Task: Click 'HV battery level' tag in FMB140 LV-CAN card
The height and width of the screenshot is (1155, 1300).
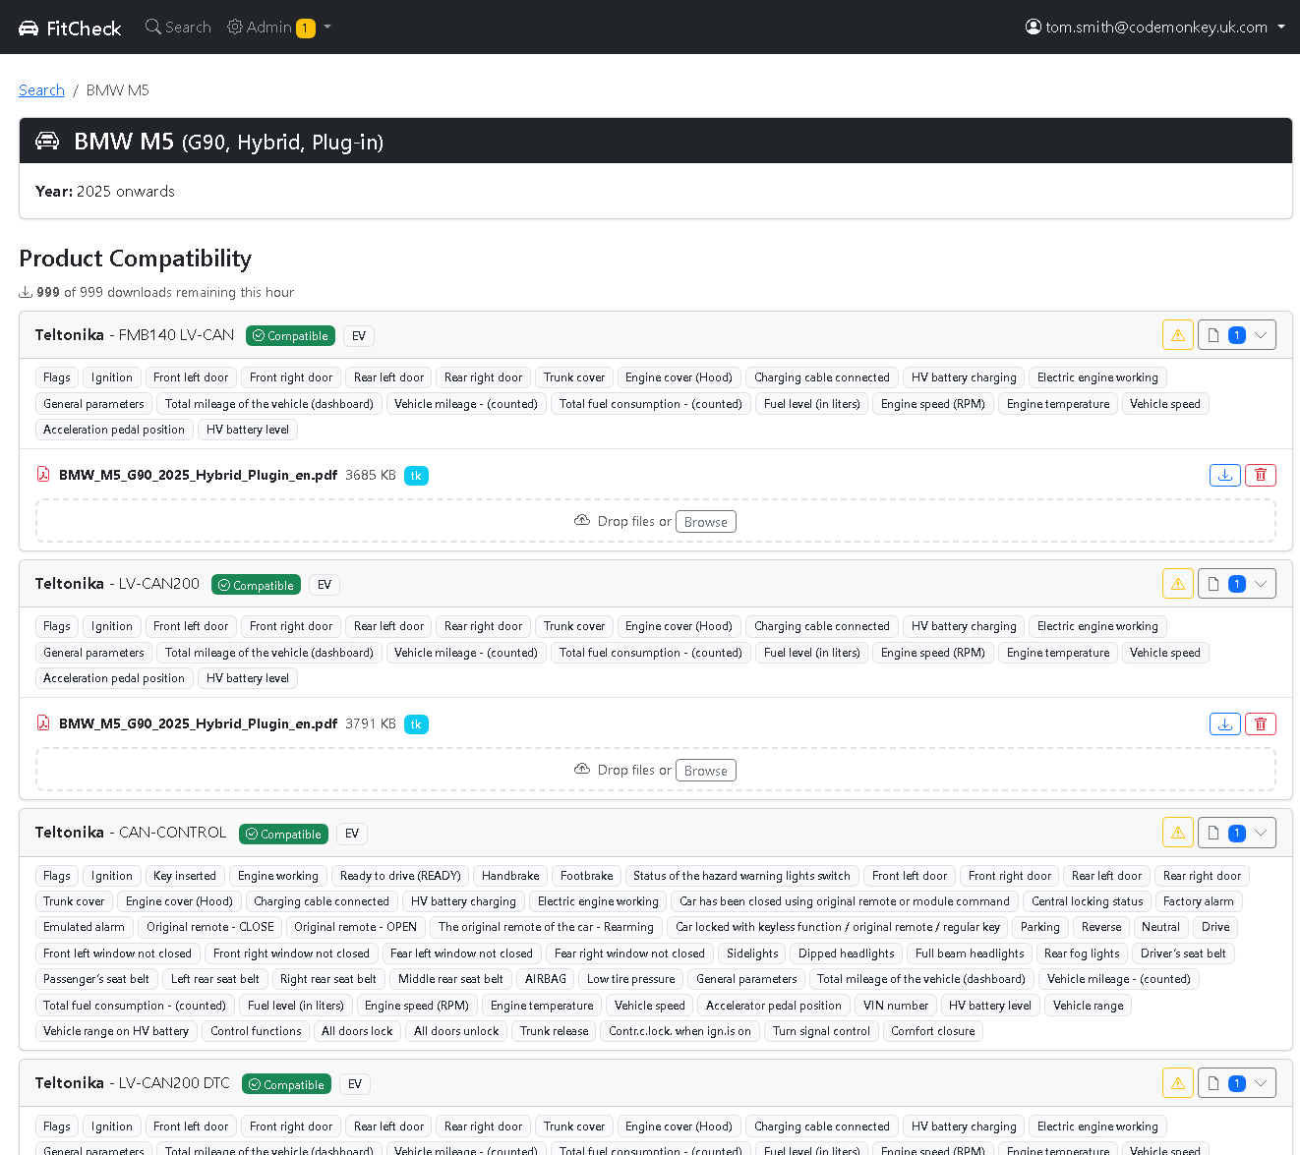Action: point(248,430)
